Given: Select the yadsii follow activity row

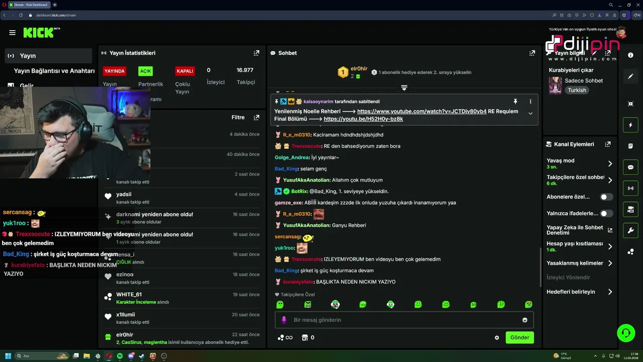Looking at the screenshot, I should coord(182,198).
